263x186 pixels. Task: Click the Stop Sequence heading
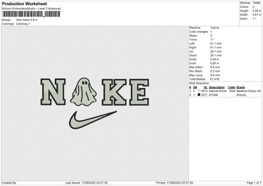click(x=199, y=83)
